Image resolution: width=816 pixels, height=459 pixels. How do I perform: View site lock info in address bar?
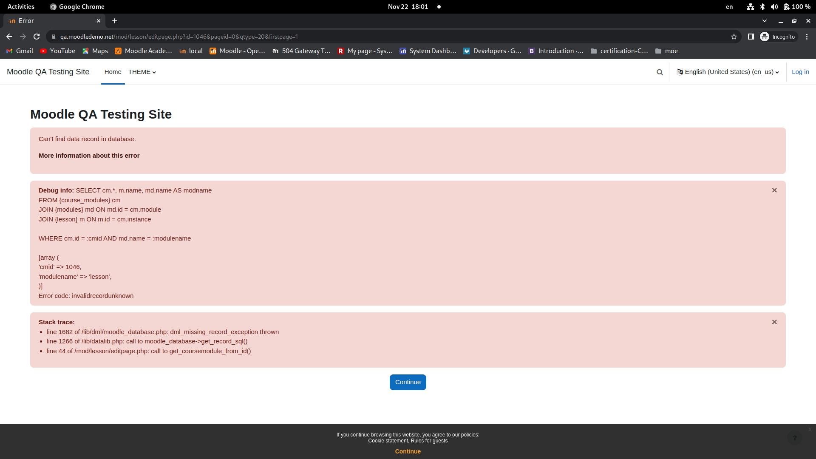[x=53, y=37]
